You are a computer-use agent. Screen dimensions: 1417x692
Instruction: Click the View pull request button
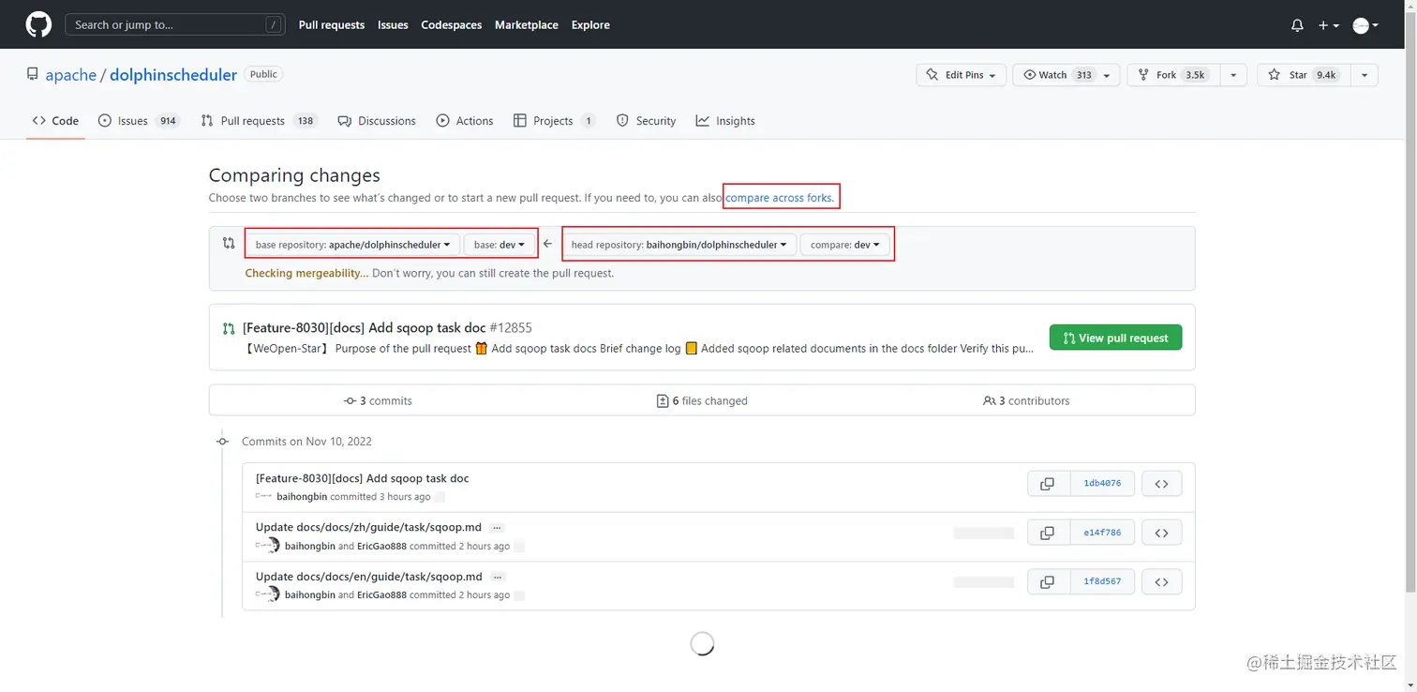1115,338
